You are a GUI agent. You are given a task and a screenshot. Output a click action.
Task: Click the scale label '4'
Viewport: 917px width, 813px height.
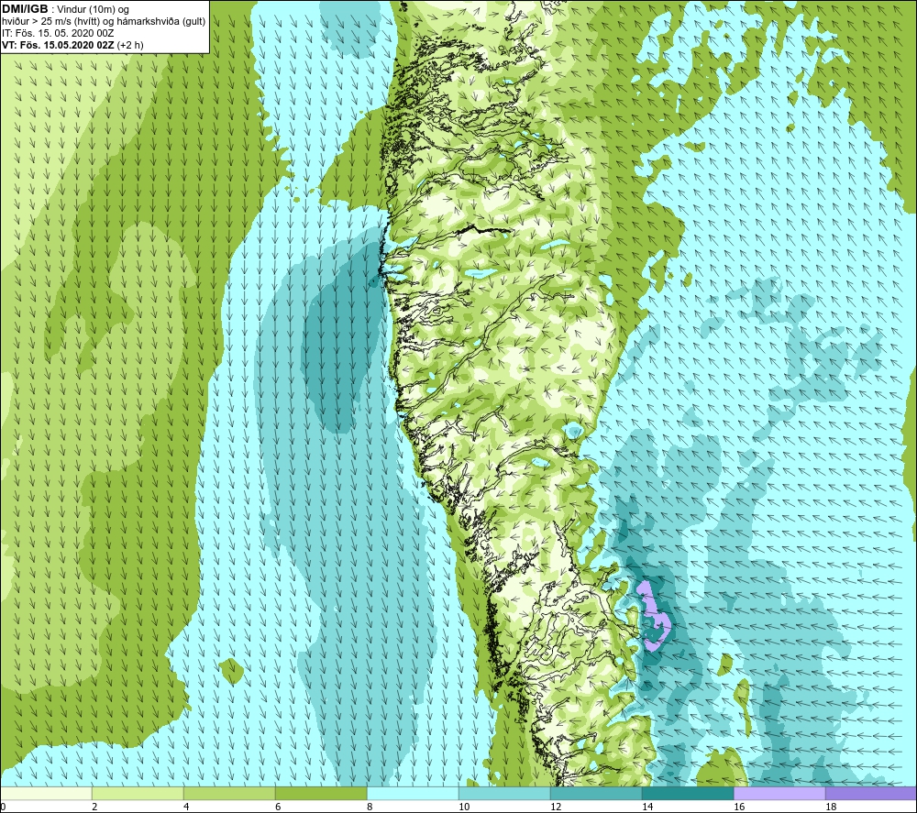click(x=186, y=808)
